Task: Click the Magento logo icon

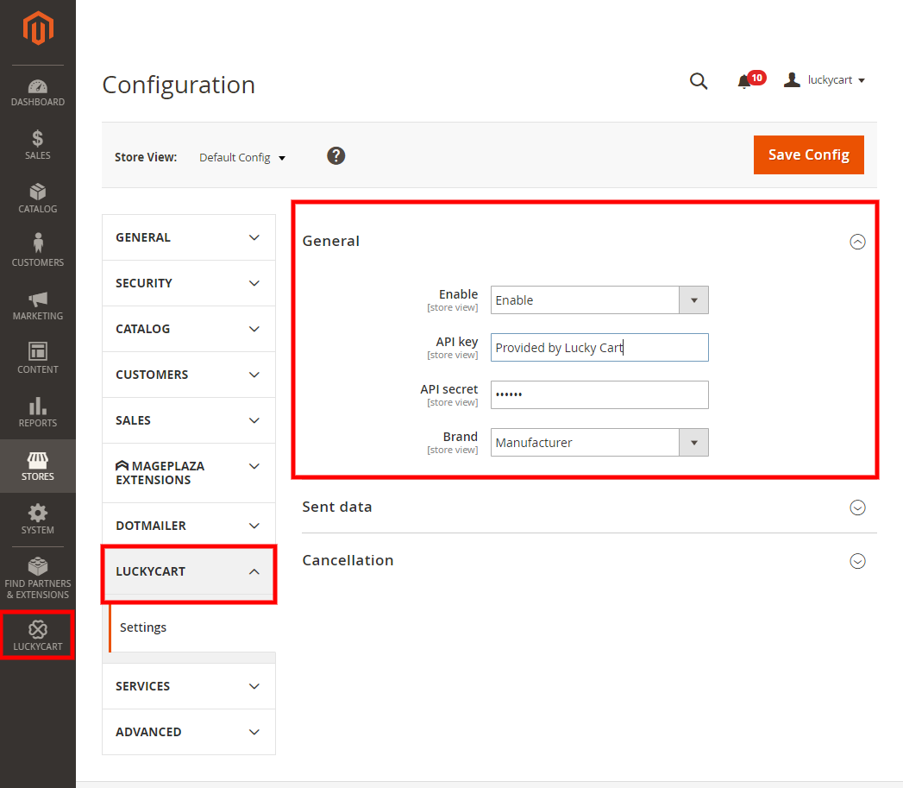Action: tap(38, 30)
